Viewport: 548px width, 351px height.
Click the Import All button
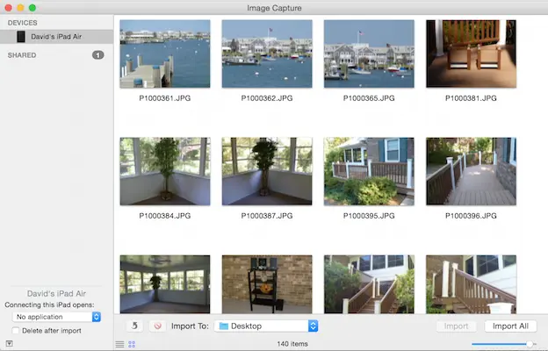510,326
